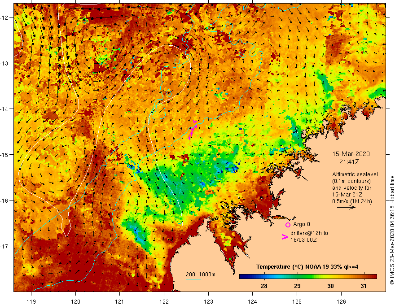Screen dimensions: 395x305
Task: Click color bar label 28
Action: (264, 286)
